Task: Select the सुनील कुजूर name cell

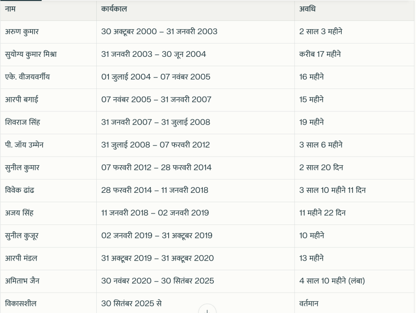Action: [x=22, y=236]
